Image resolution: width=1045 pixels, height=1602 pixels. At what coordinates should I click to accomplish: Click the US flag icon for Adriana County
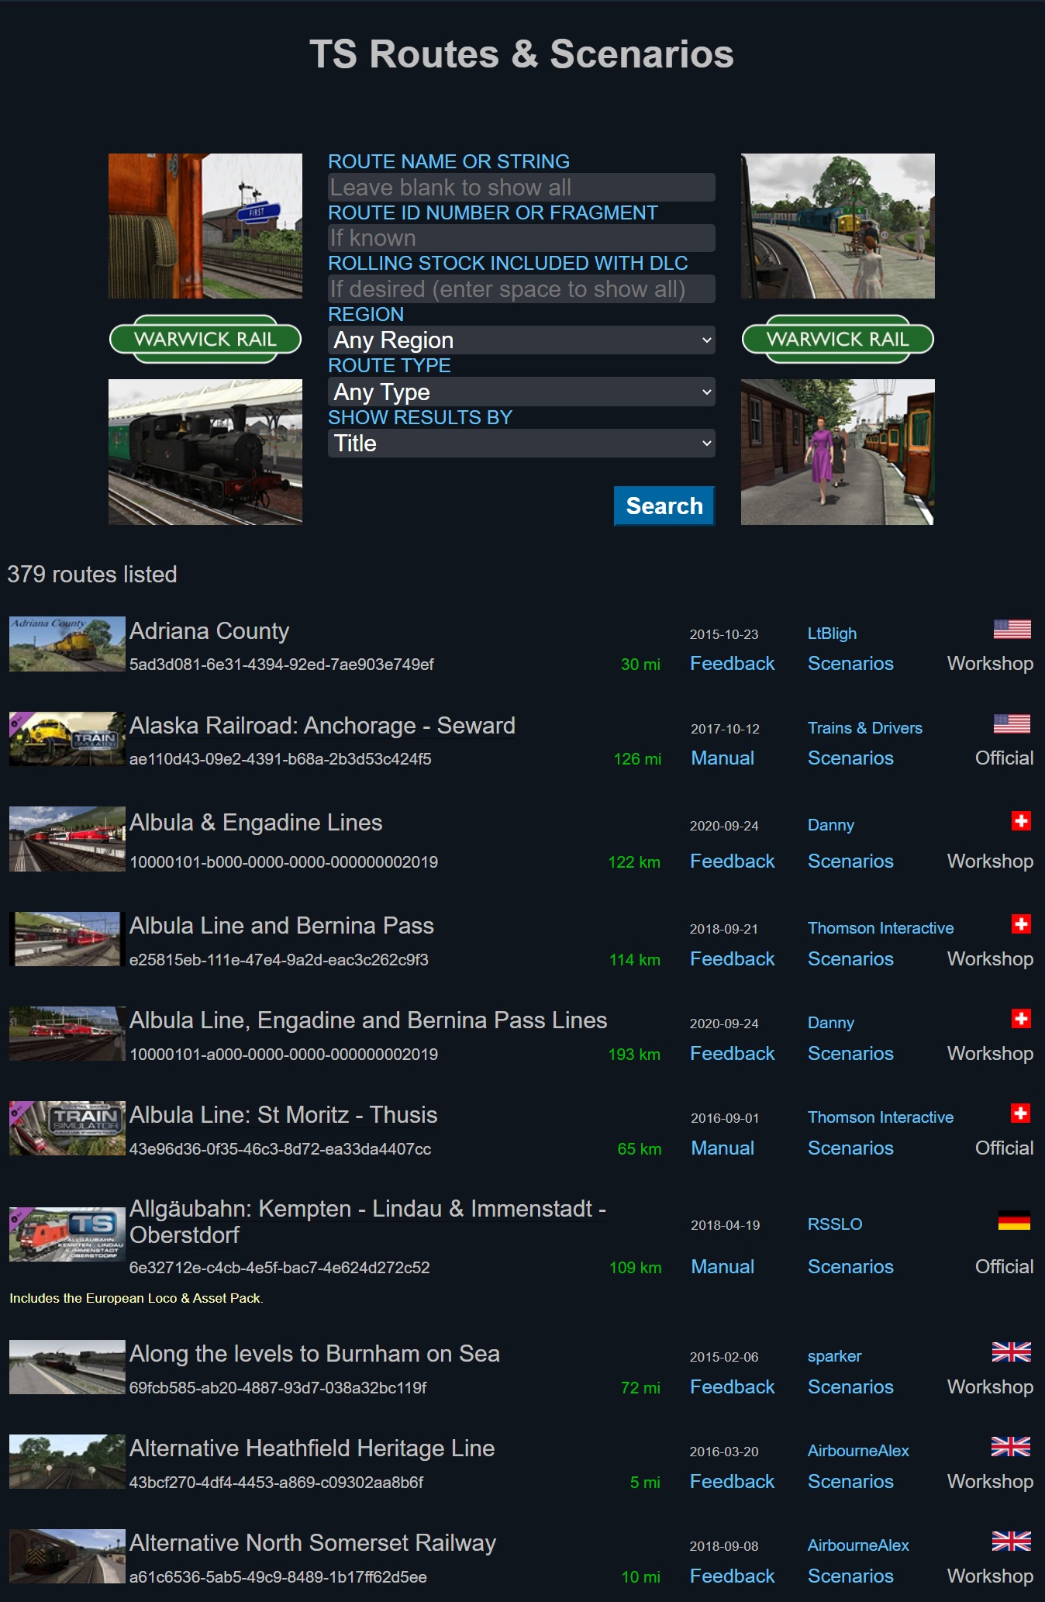click(1012, 629)
